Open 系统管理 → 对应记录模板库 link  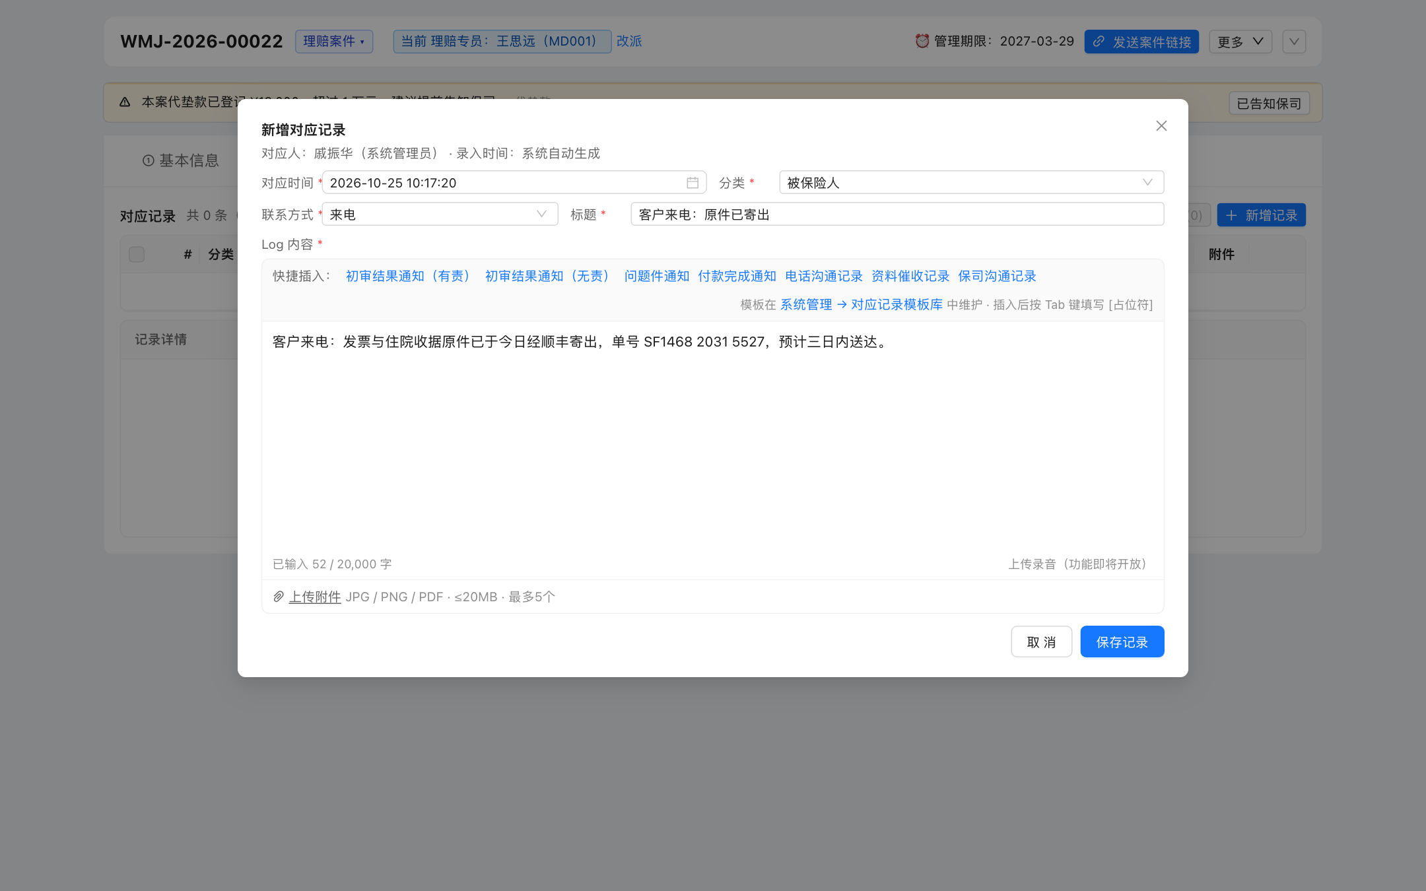(x=862, y=304)
